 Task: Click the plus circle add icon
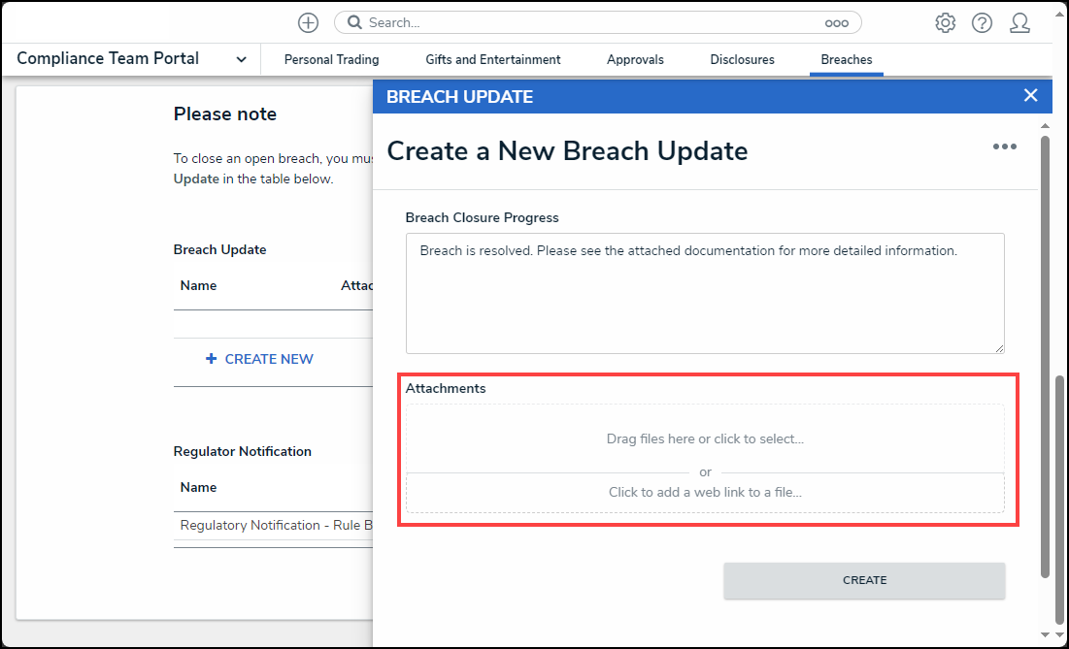tap(308, 22)
